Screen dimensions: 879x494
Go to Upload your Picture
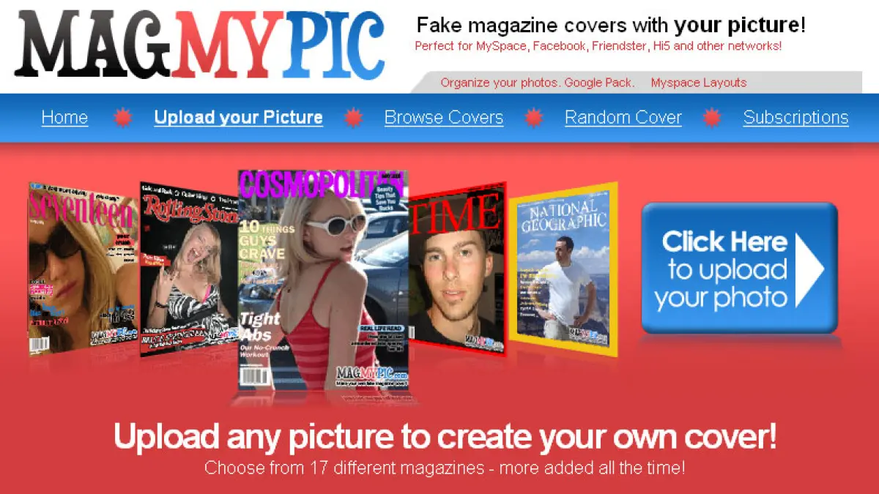[x=238, y=118]
